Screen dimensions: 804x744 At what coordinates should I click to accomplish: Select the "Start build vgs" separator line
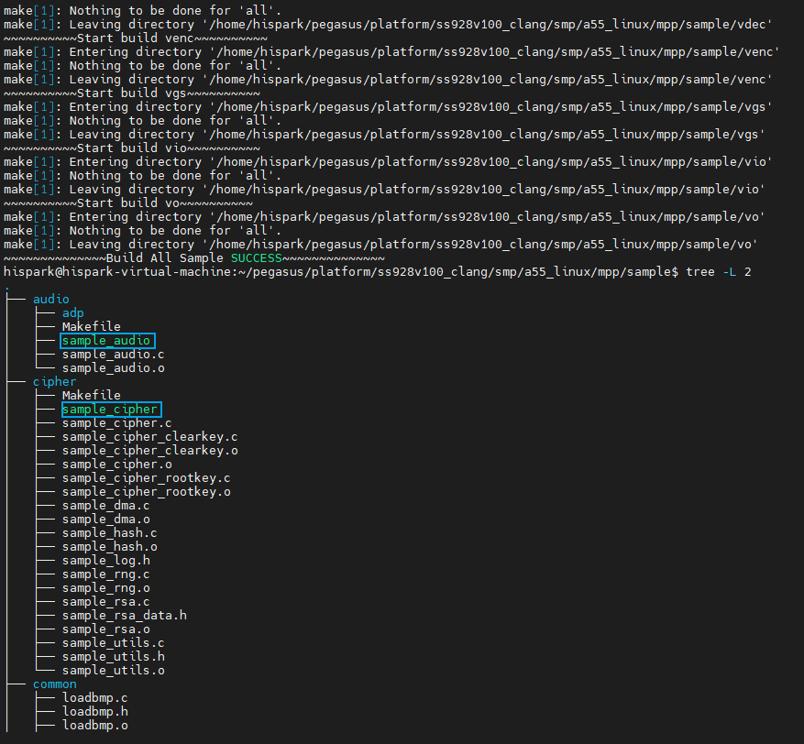(x=132, y=93)
